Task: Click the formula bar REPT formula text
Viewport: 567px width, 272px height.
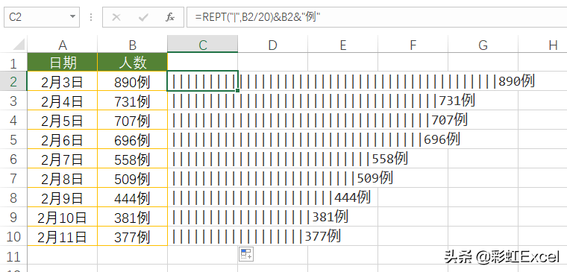Action: point(257,17)
